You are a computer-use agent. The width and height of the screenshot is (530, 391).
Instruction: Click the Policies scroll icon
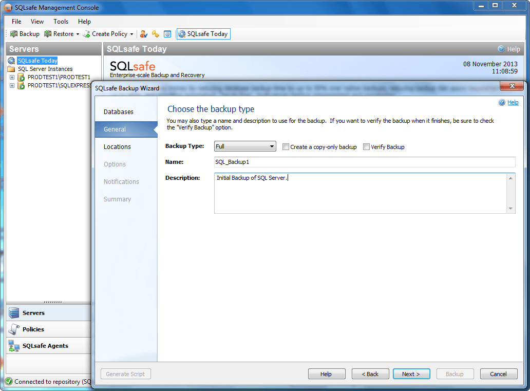click(14, 329)
